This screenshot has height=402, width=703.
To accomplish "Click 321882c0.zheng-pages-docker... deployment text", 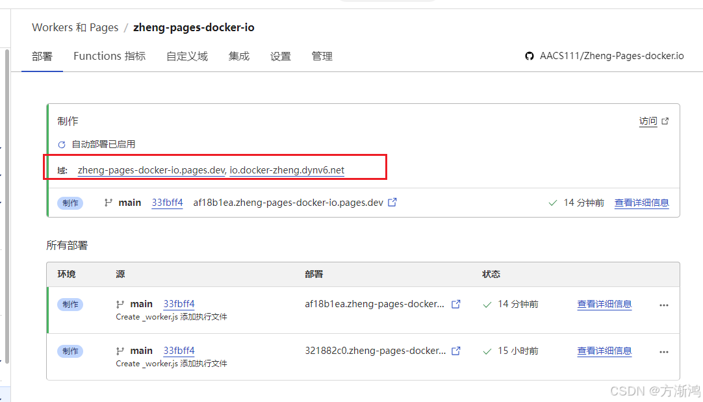I will [x=376, y=351].
